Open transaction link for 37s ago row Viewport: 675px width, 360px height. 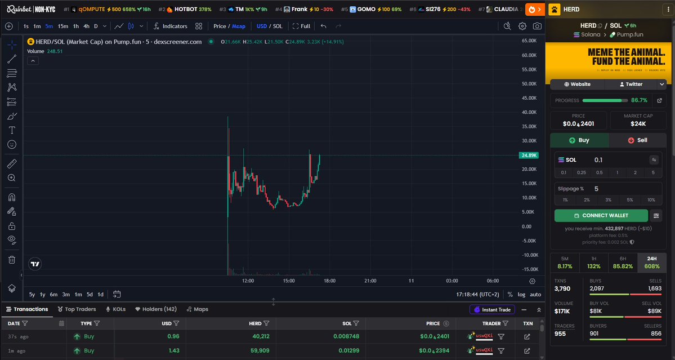(527, 337)
